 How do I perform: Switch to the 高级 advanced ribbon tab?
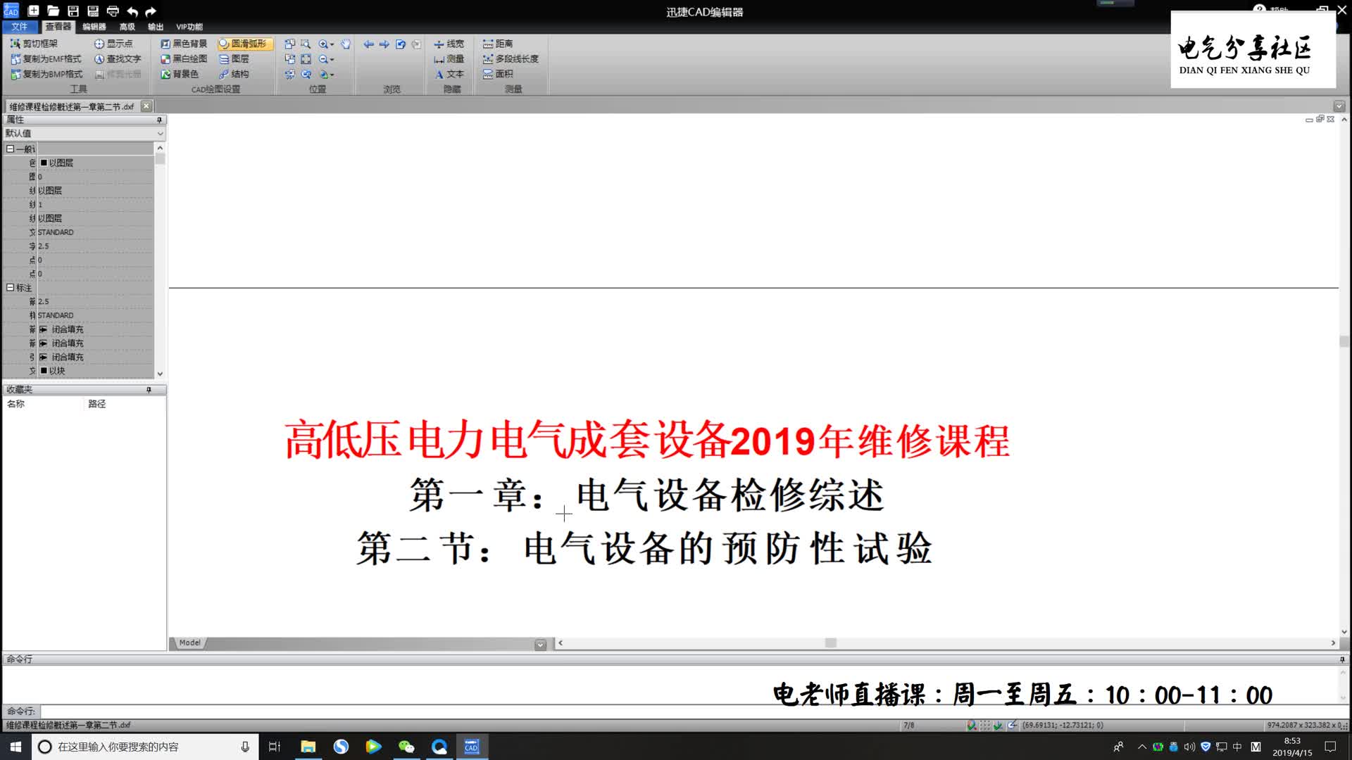click(127, 27)
